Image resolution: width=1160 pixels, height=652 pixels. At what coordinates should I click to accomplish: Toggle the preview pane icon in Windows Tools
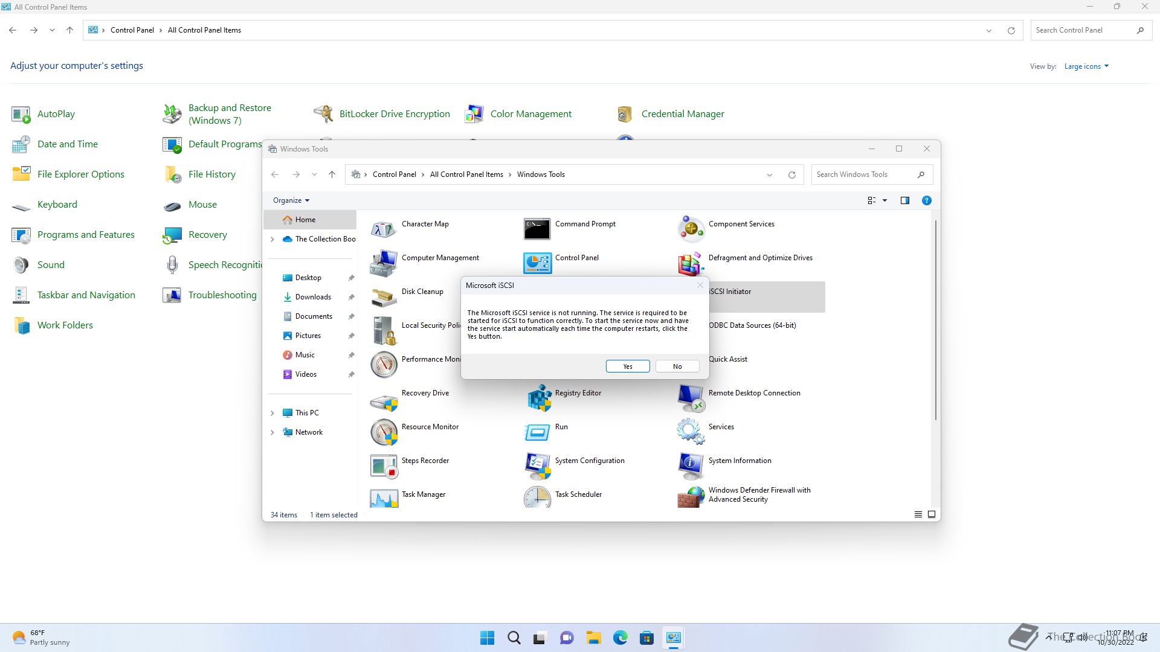(904, 200)
